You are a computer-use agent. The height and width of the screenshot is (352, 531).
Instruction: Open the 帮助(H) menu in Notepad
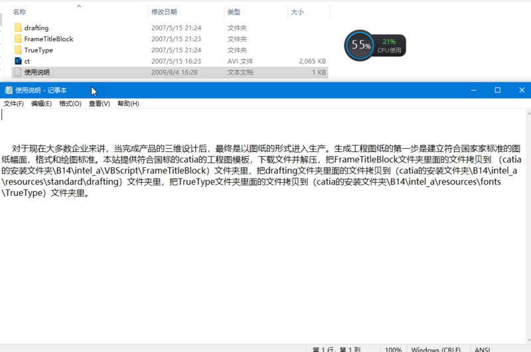click(128, 104)
